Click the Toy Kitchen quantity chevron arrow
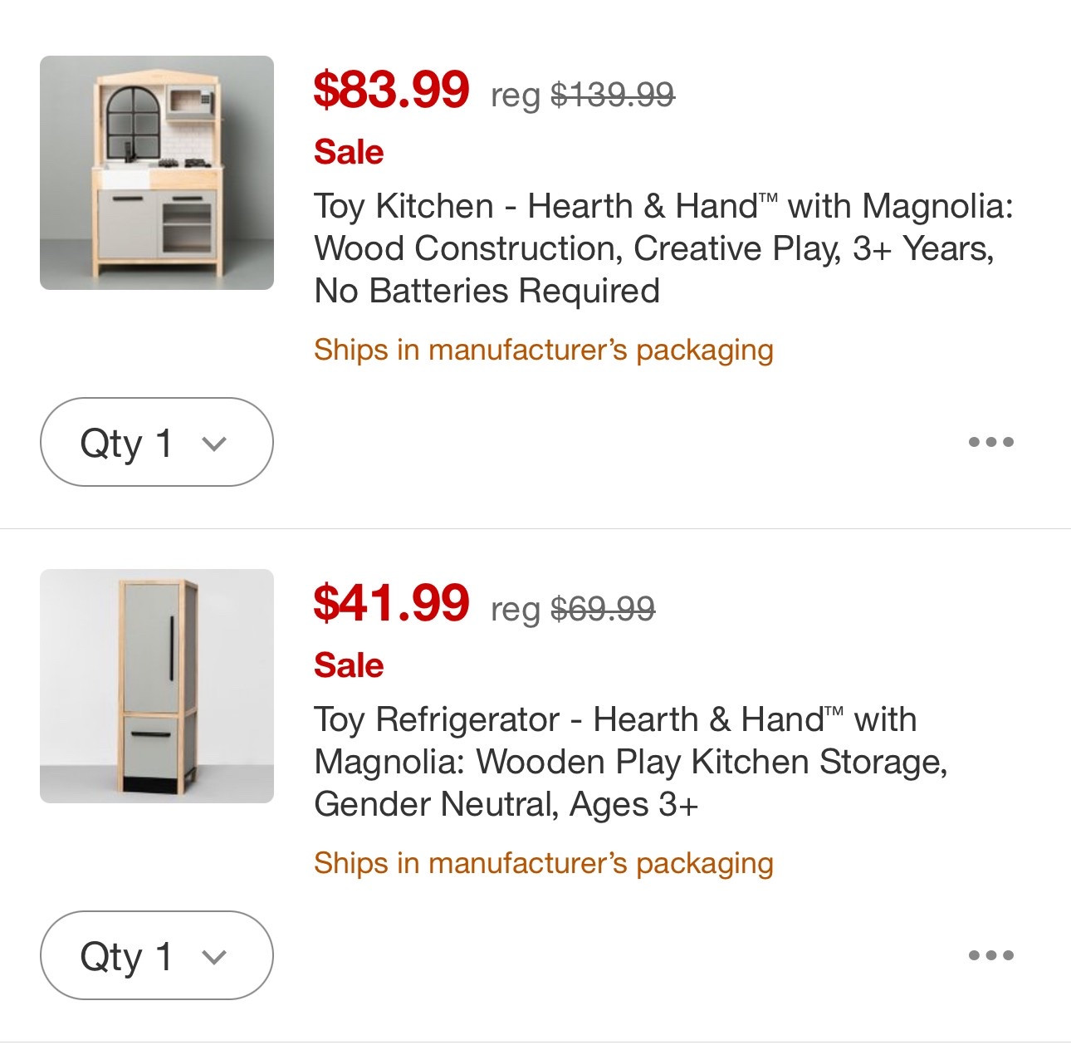Image resolution: width=1071 pixels, height=1045 pixels. pos(214,444)
